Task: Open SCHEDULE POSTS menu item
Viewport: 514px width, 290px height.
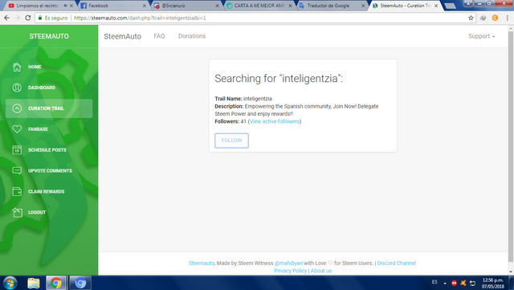Action: click(x=47, y=150)
